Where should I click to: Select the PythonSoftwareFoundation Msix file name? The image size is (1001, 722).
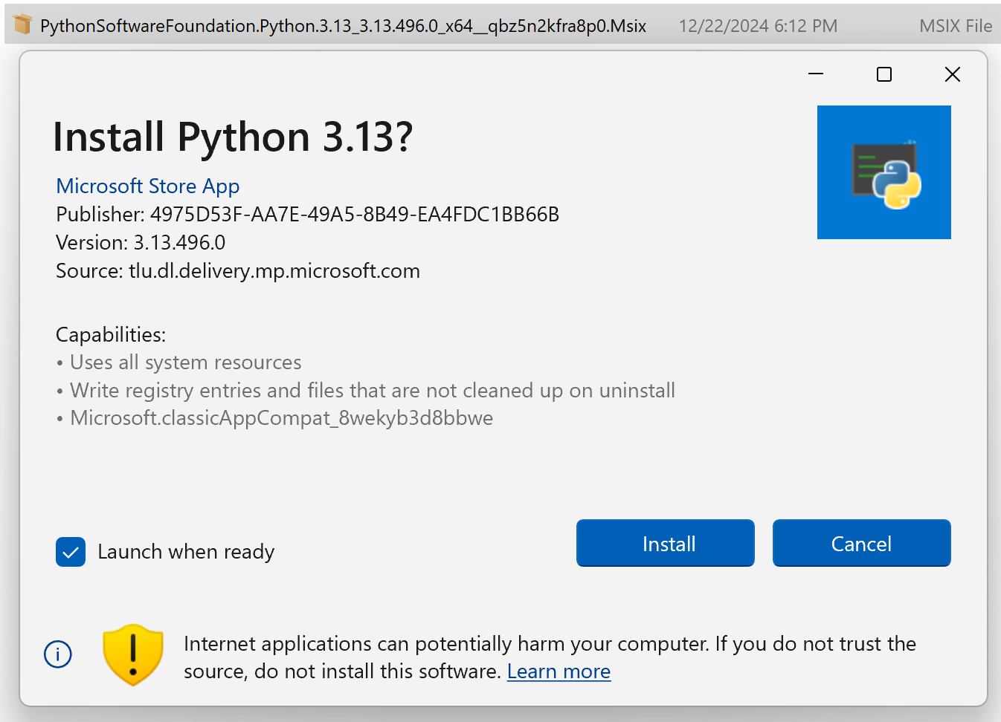(343, 26)
